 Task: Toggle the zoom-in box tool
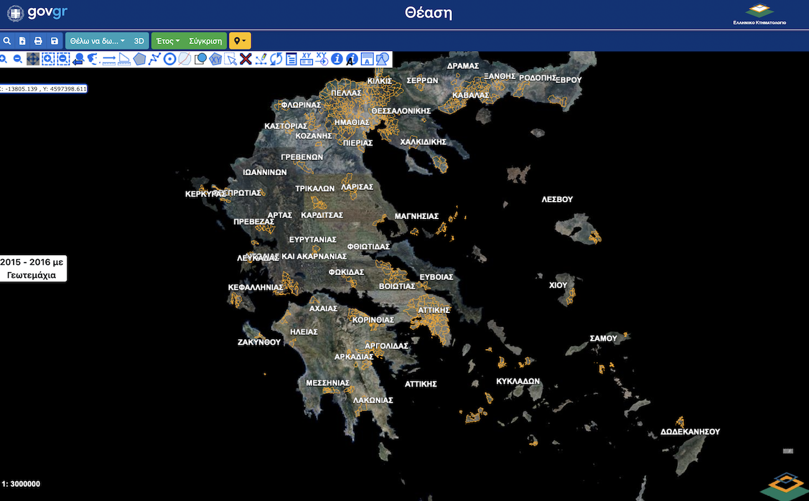pyautogui.click(x=48, y=59)
